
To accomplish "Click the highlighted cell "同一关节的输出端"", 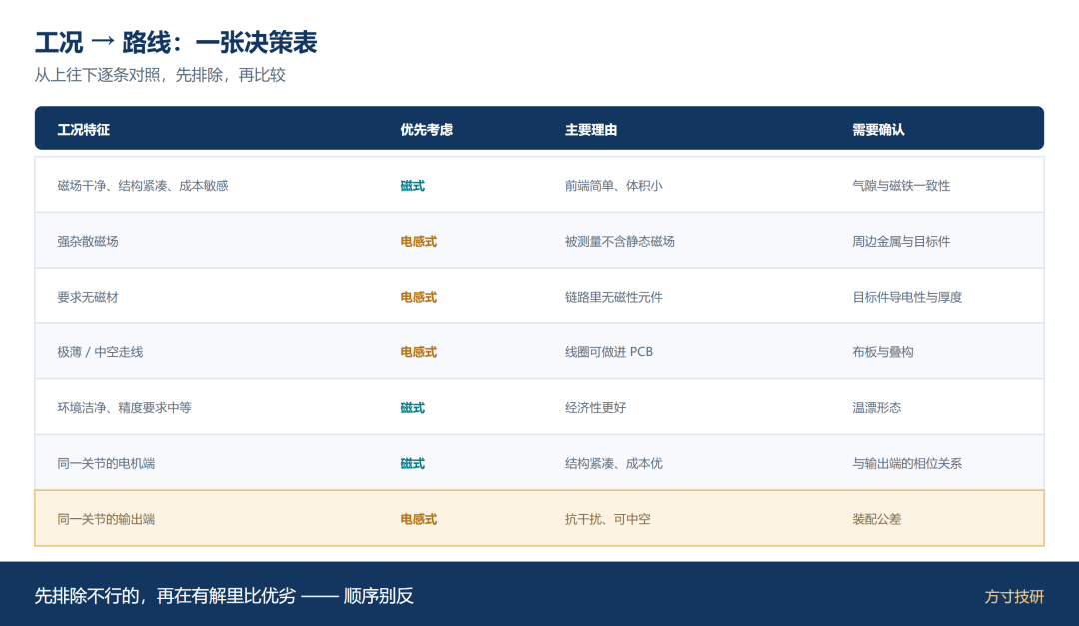I will [106, 519].
